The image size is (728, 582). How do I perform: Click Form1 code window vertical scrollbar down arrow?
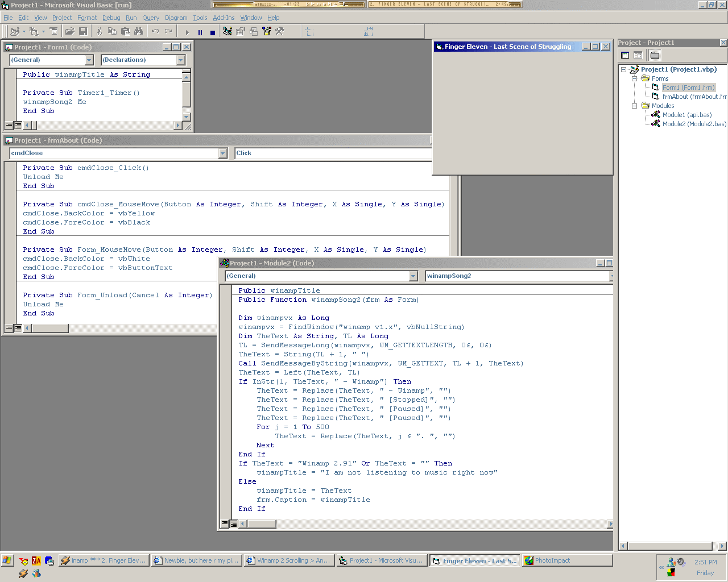[x=187, y=117]
